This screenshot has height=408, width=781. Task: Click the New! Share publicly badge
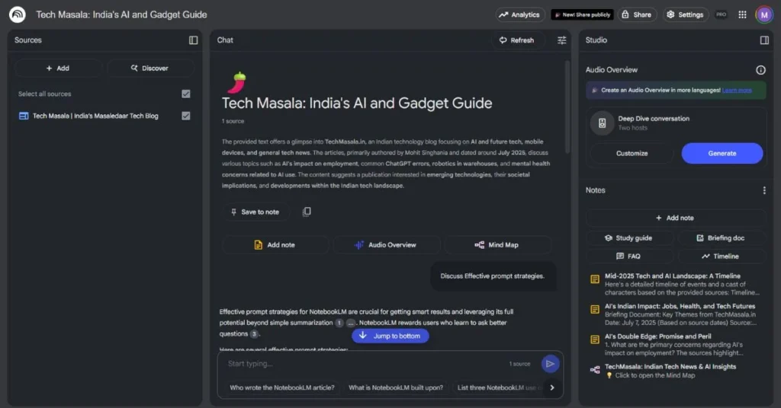click(x=582, y=14)
